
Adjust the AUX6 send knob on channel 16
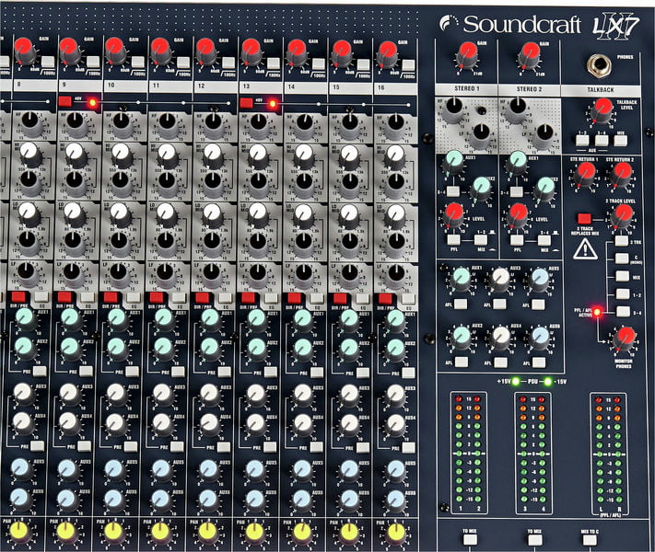pos(395,500)
